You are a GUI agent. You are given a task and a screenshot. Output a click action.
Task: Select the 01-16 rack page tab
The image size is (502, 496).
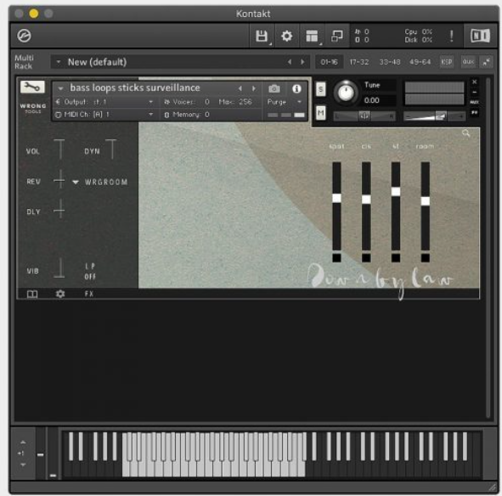tap(329, 62)
